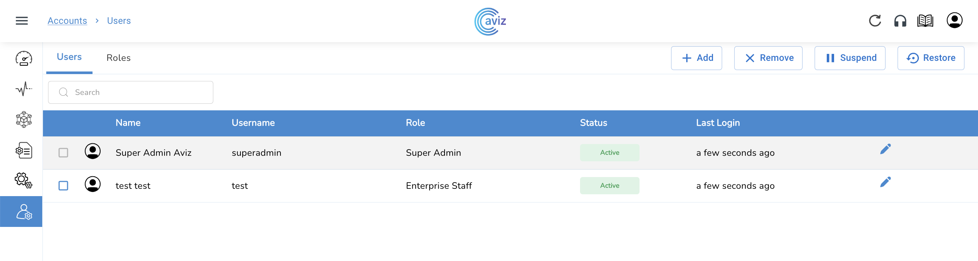Click the Add user button
The width and height of the screenshot is (978, 261).
696,58
